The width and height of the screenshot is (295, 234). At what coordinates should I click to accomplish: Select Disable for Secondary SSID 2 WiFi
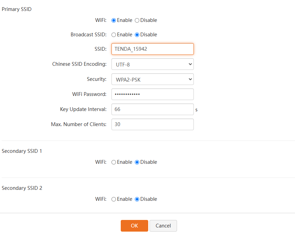[x=137, y=199]
